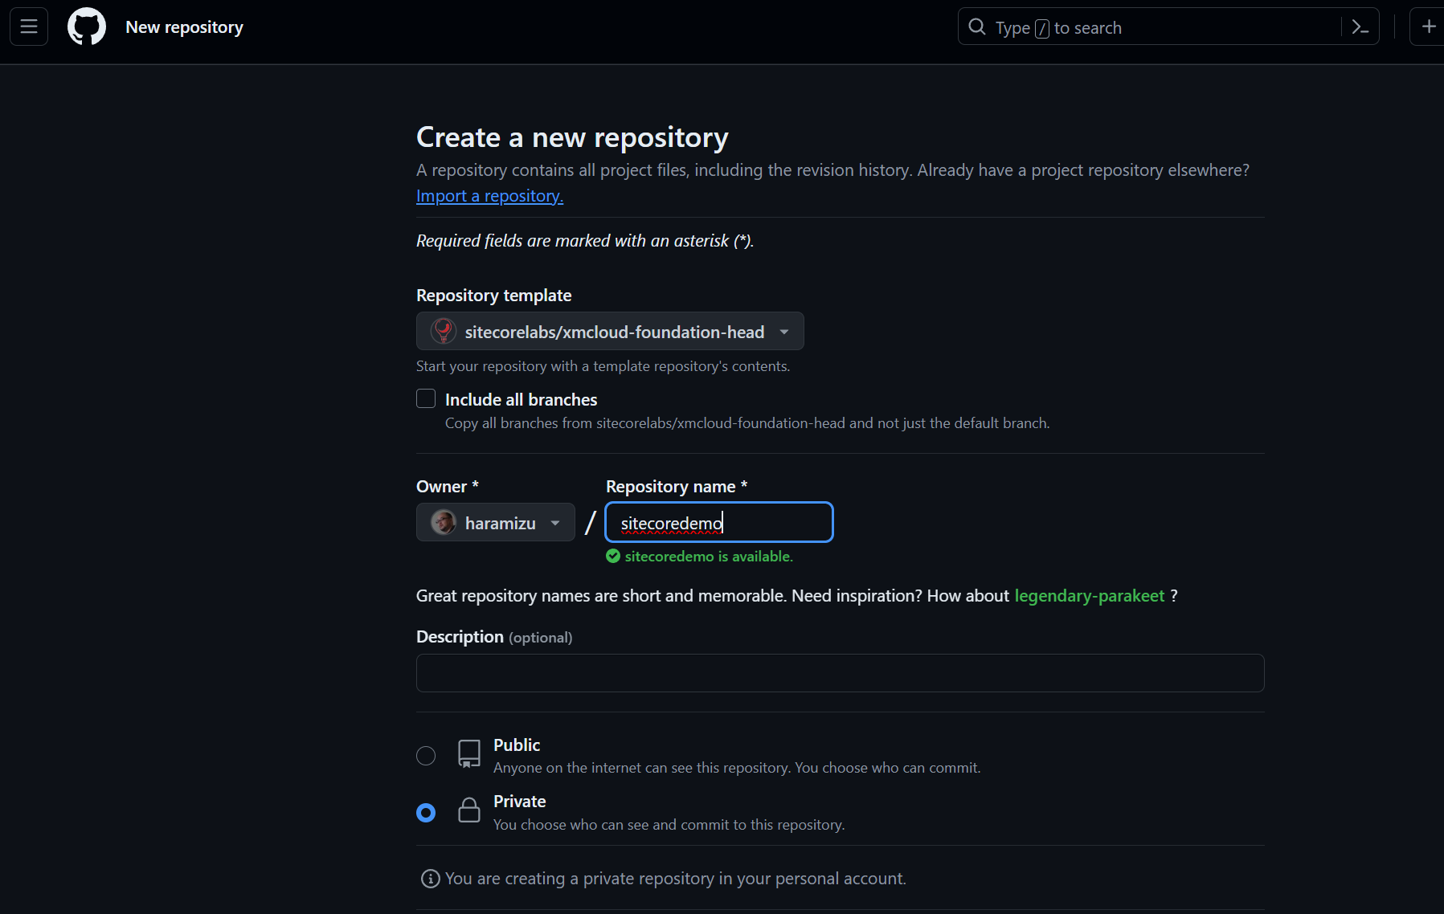The width and height of the screenshot is (1444, 914).
Task: Click 'Required fields are marked with an asterisk' text
Action: [585, 241]
